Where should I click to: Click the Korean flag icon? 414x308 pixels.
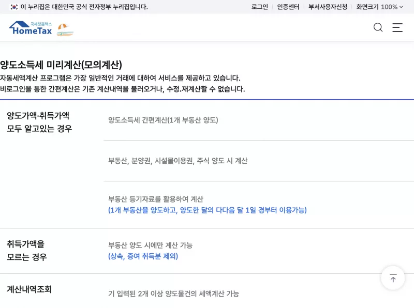point(14,7)
